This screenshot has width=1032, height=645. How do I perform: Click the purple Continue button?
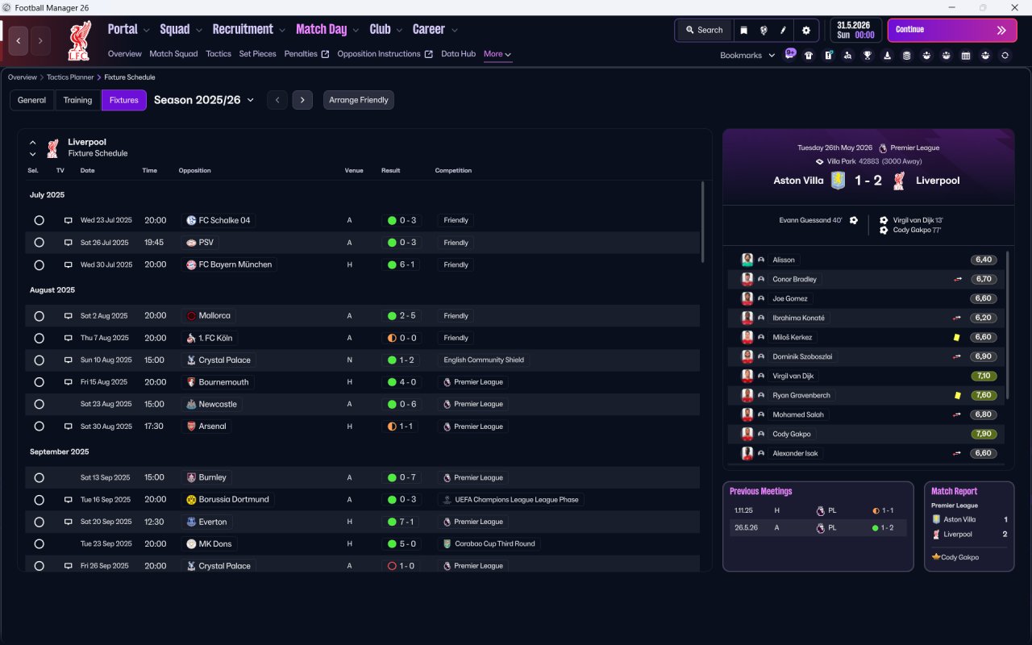(952, 30)
